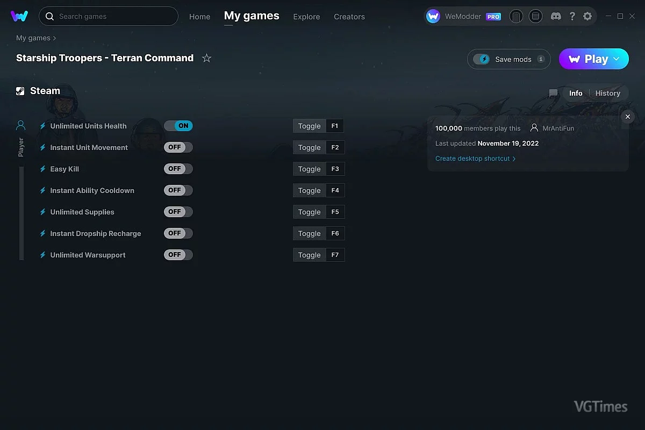Switch to the Explore tab
Viewport: 645px width, 430px height.
(x=306, y=17)
